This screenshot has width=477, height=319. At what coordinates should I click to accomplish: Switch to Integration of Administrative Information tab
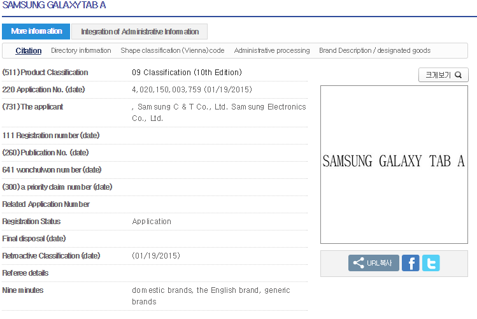(x=139, y=32)
